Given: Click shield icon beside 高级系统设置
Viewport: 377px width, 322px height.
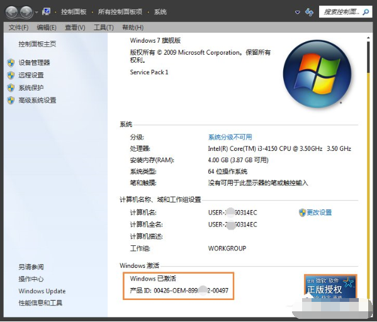Looking at the screenshot, I should (x=11, y=101).
